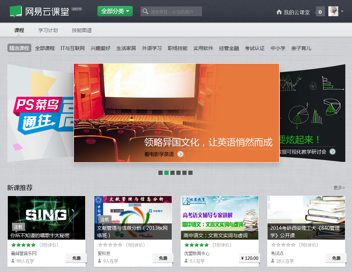Click the learner icon next to 88人在学

(13, 261)
